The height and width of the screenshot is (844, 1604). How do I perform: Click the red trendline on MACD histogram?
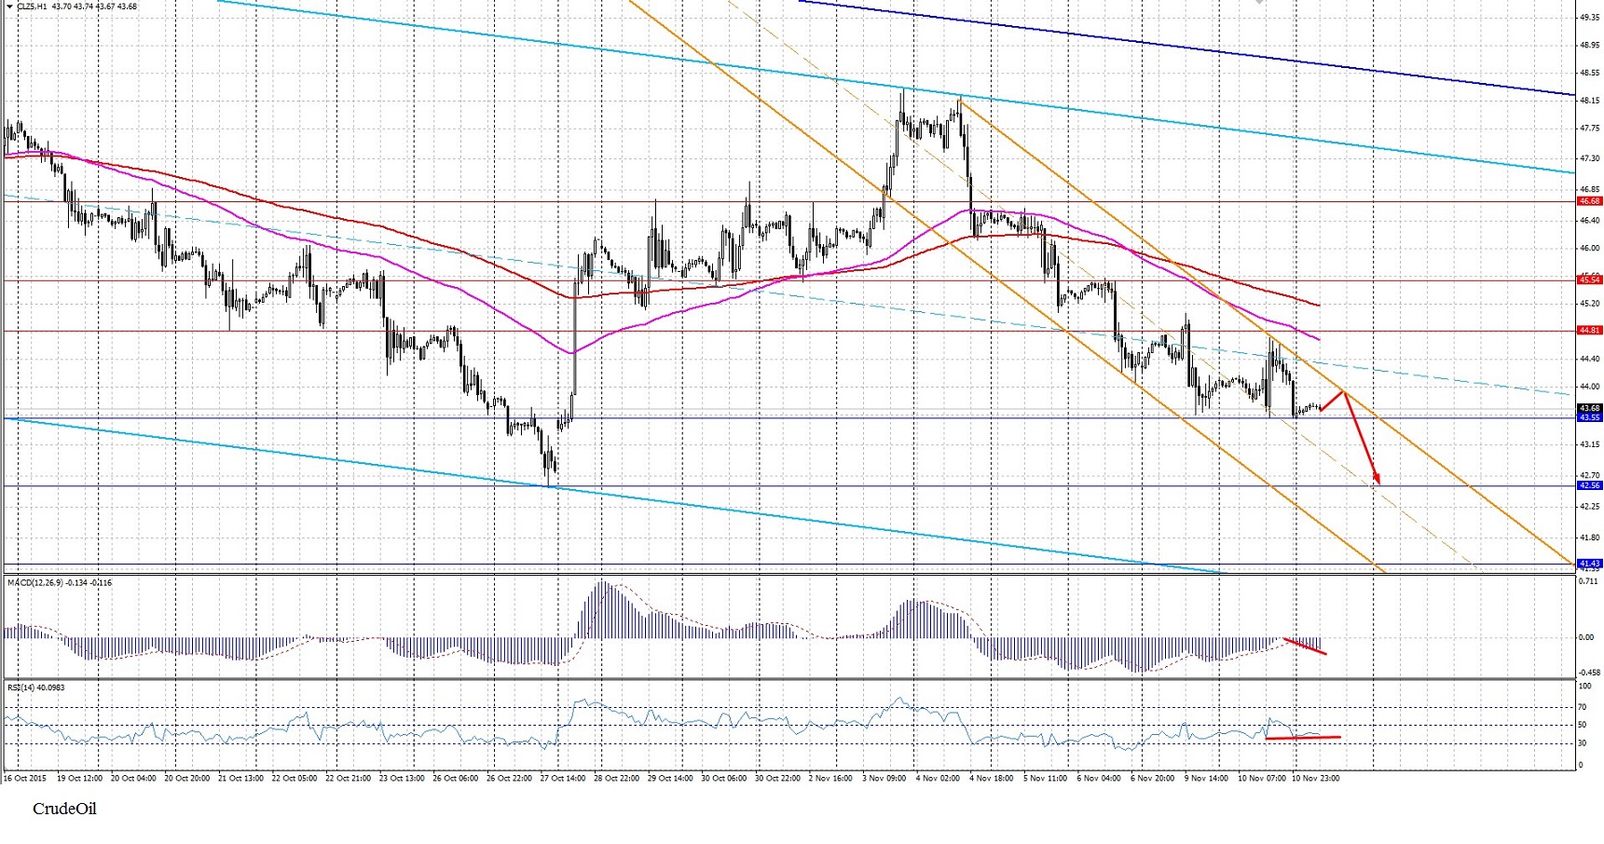(1305, 647)
